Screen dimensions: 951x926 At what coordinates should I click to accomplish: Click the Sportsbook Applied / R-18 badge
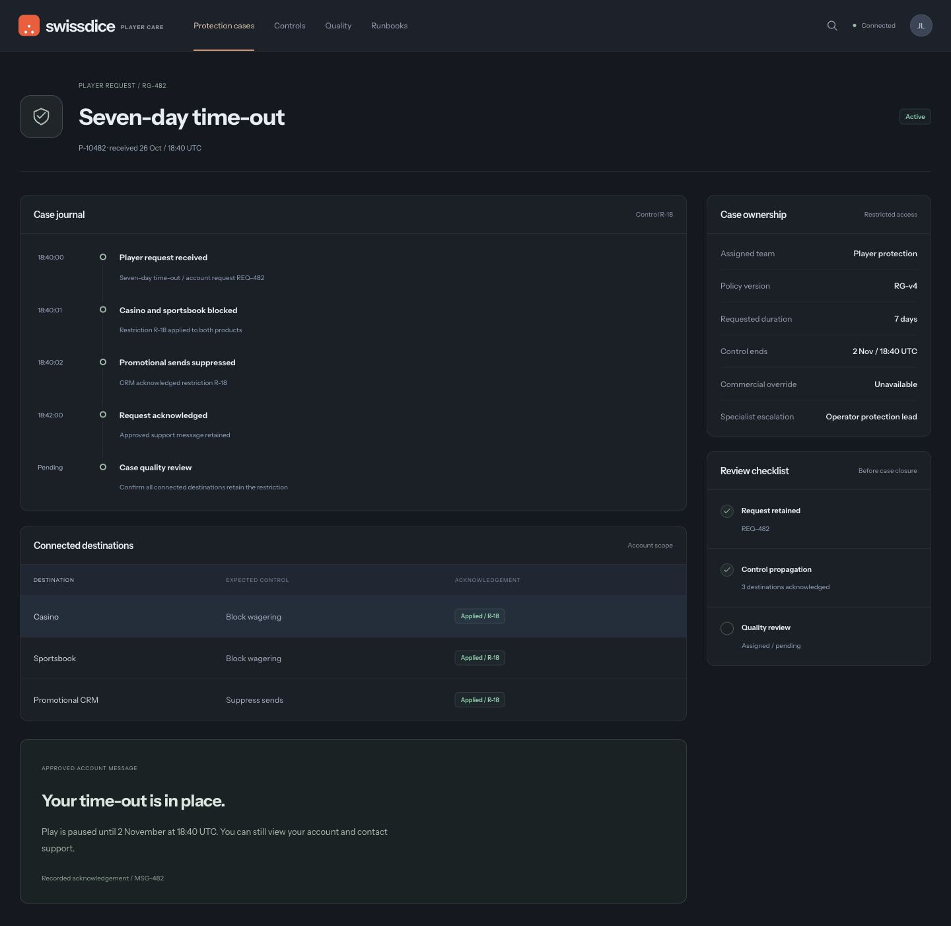480,658
